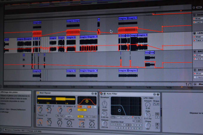The image size is (203, 135).
Task: Click the Attack knob in Auto Filter
Action: tap(104, 114)
